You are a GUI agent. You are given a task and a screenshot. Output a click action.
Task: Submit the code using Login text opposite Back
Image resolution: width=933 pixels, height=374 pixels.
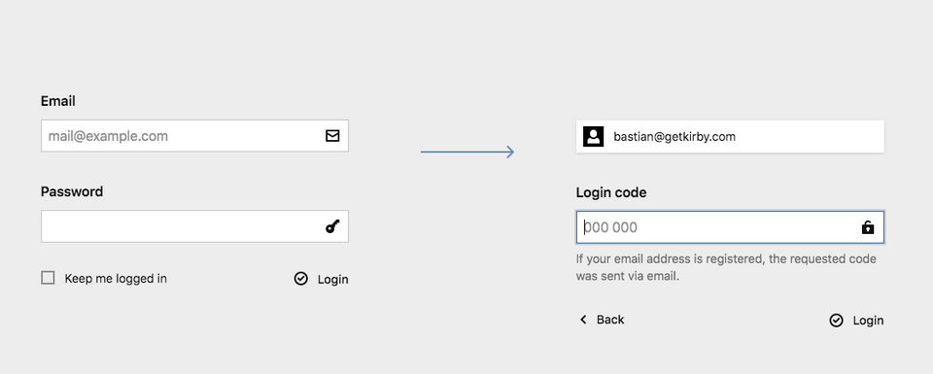(868, 321)
